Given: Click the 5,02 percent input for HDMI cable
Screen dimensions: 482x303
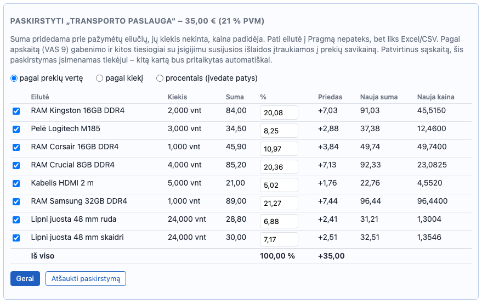Looking at the screenshot, I should (x=279, y=185).
